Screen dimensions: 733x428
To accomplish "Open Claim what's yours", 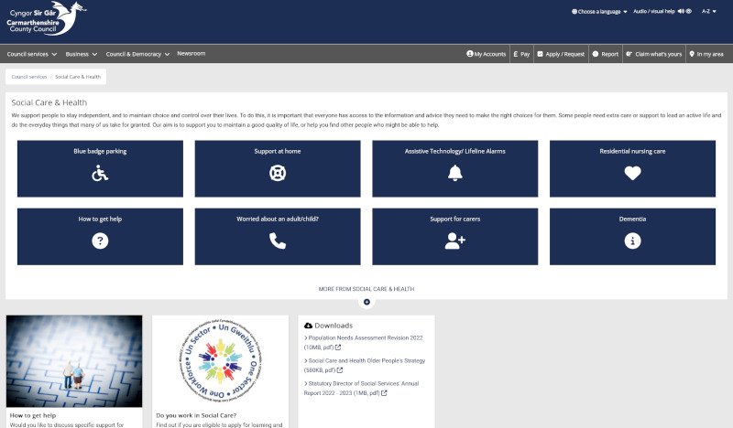I will click(654, 54).
